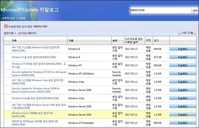
Task: Open x64 기반 시스템용 Windows 8 보안 업데이트 link
Action: click(36, 49)
